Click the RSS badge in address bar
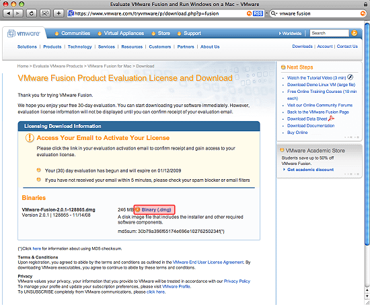The height and width of the screenshot is (305, 370). (x=258, y=13)
